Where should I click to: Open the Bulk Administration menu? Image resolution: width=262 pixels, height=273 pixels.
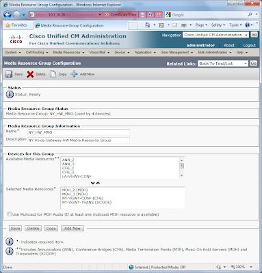[215, 53]
